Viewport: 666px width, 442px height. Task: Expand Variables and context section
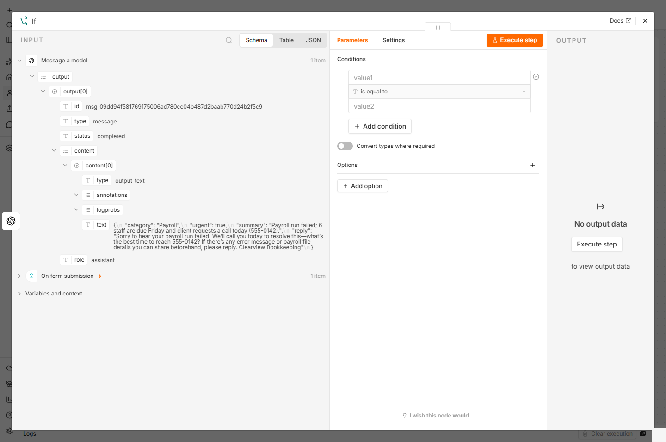click(19, 294)
